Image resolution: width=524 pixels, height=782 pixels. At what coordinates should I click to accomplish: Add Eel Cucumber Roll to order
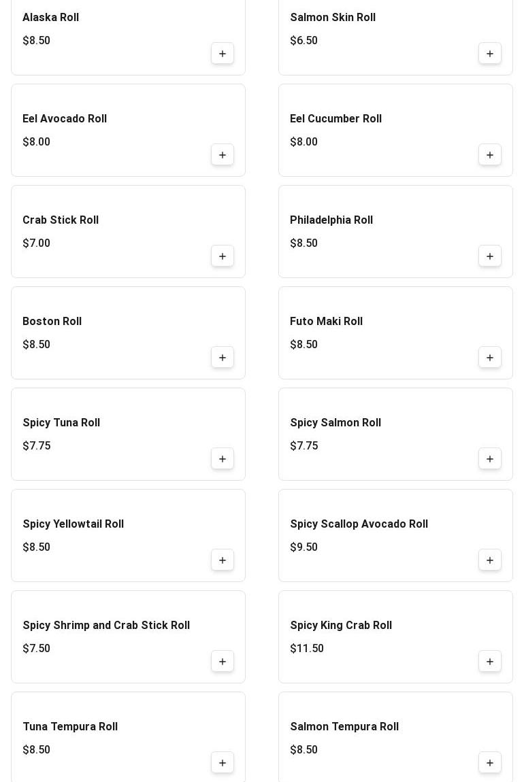coord(490,155)
